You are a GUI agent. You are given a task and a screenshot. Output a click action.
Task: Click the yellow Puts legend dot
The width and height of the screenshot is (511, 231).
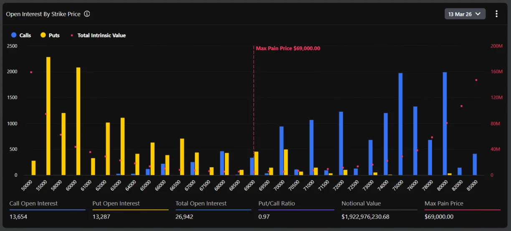(x=43, y=35)
